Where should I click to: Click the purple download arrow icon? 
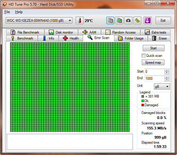point(147,21)
